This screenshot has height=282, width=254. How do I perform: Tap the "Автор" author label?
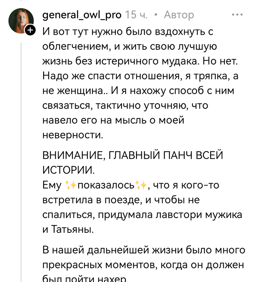click(179, 15)
